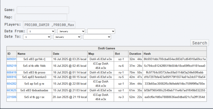This screenshot has width=213, height=109.
Task: Open game ID 221506 link
Action: pos(12,97)
